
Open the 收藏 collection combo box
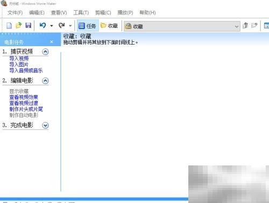click(182, 26)
